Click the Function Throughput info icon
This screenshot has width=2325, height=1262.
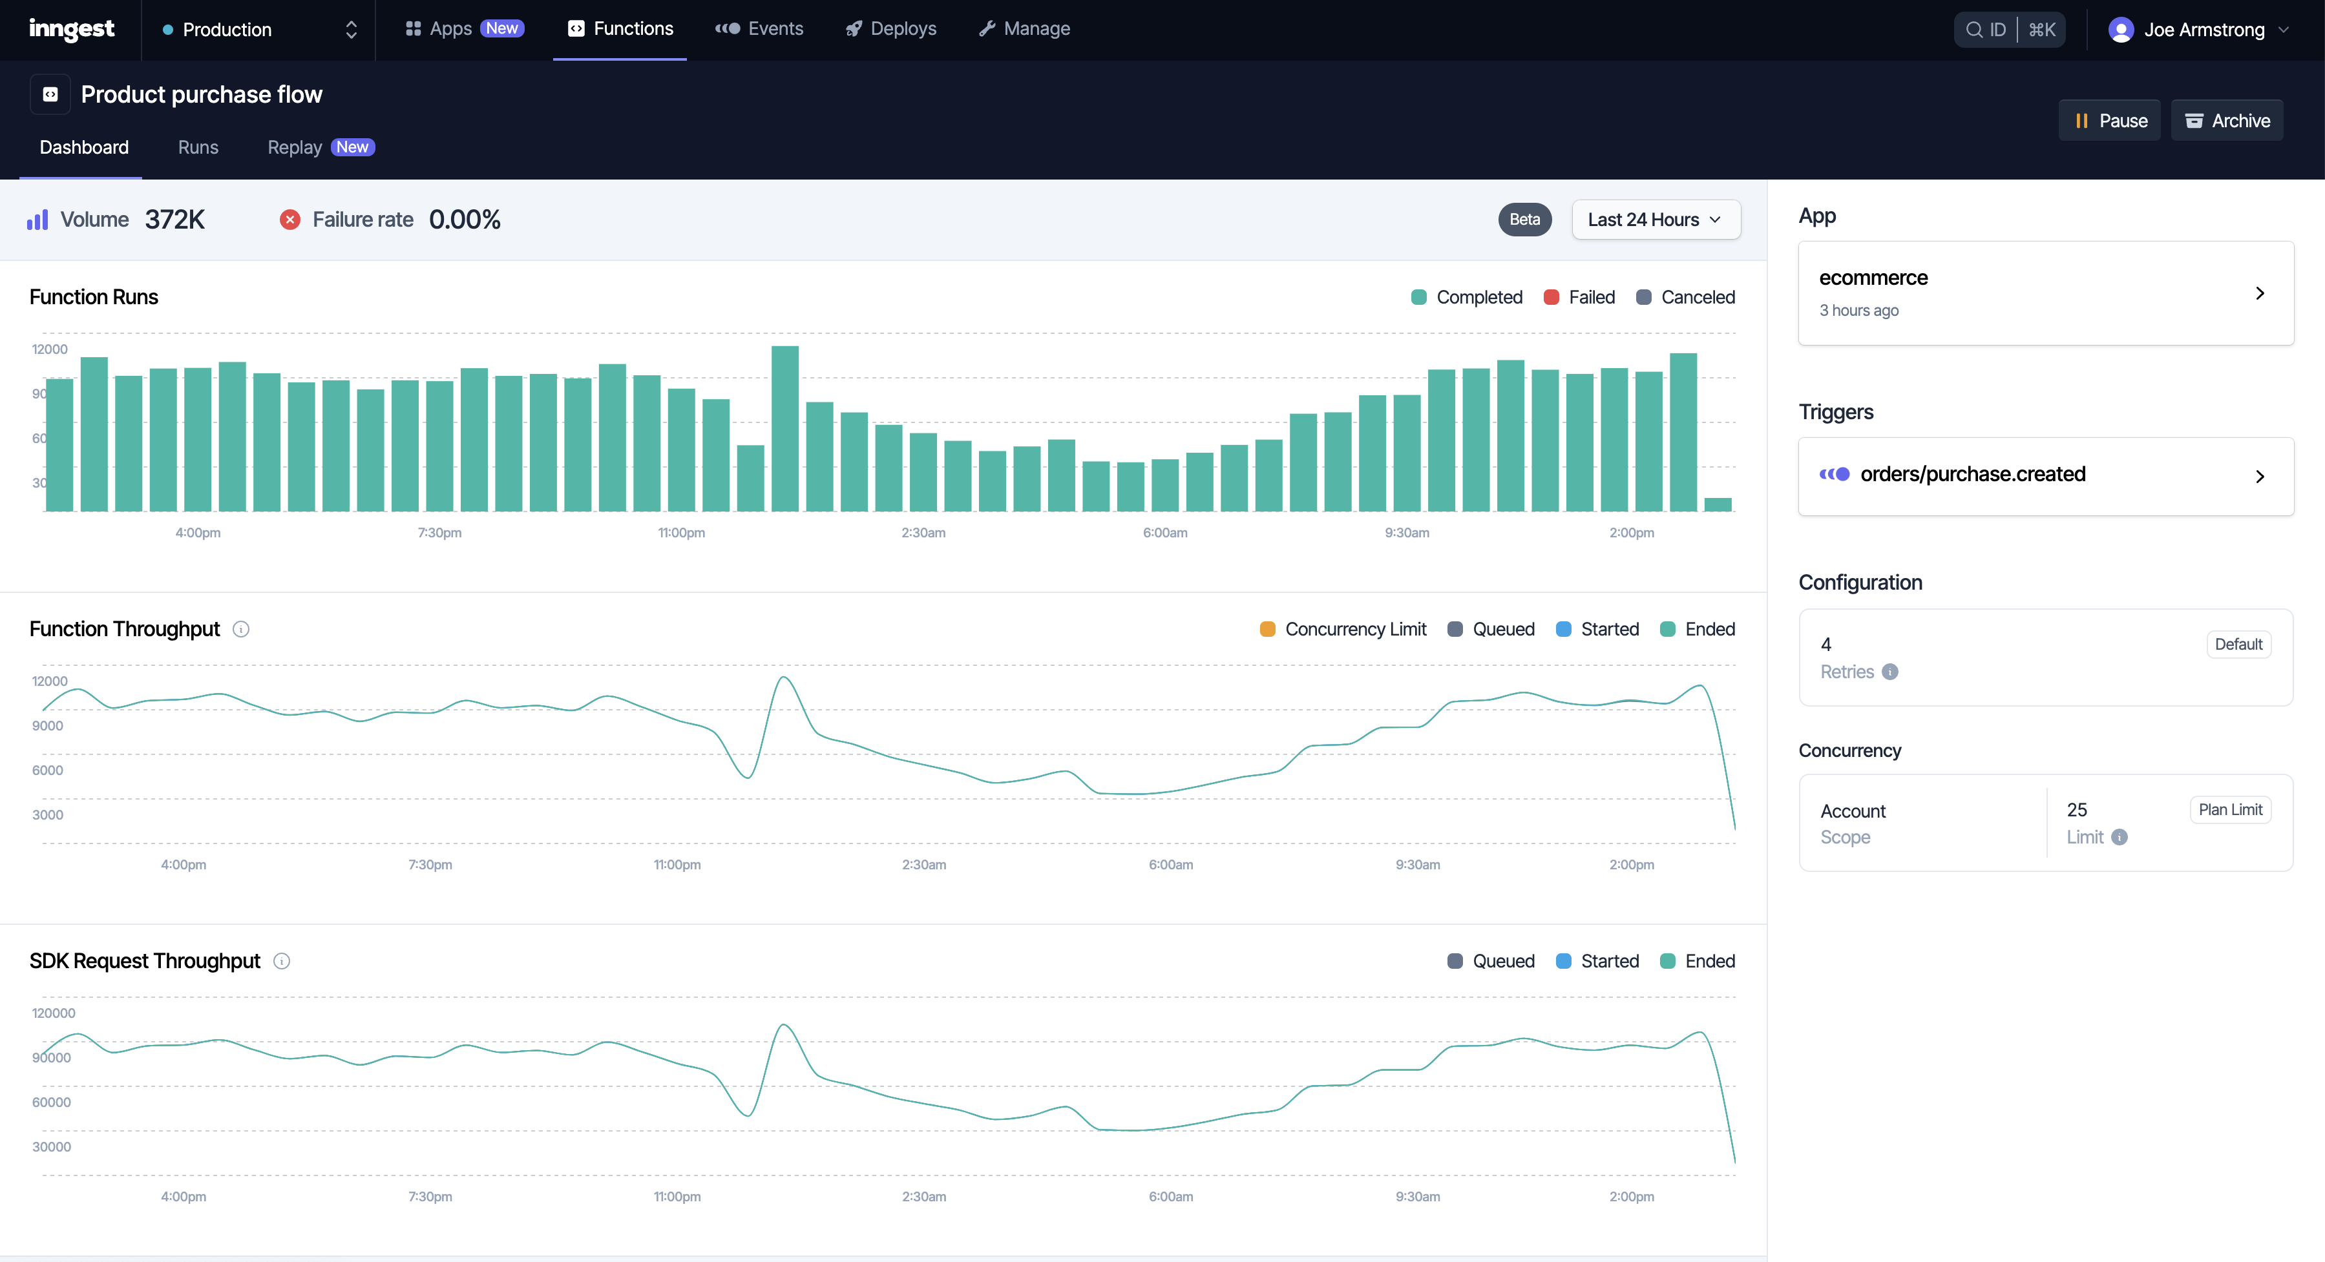pyautogui.click(x=241, y=629)
